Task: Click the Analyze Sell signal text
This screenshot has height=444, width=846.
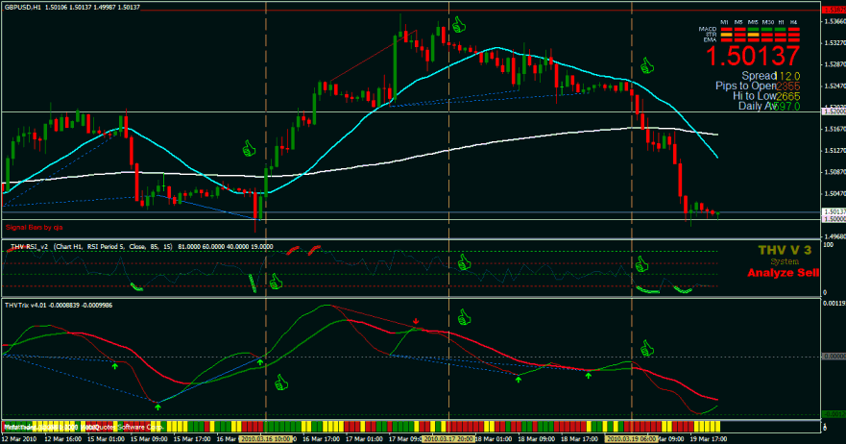Action: (x=786, y=273)
